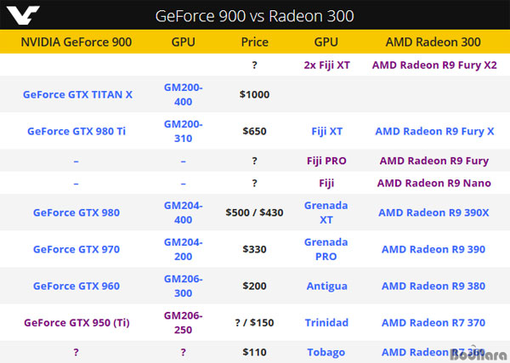Click the GM206-300 GPU link

(x=183, y=286)
